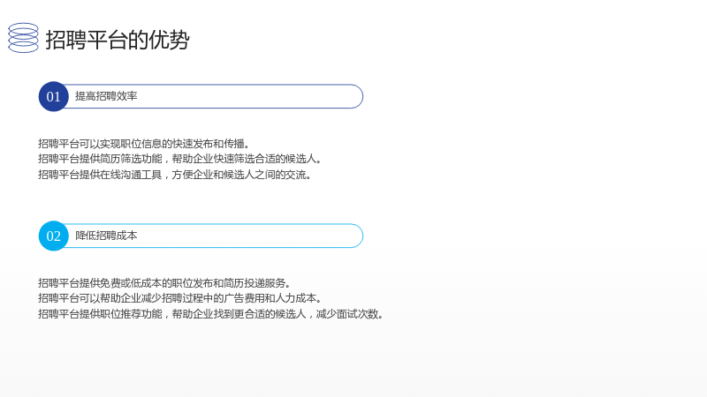
Task: Click the line about 简历筛选功能
Action: [180, 159]
